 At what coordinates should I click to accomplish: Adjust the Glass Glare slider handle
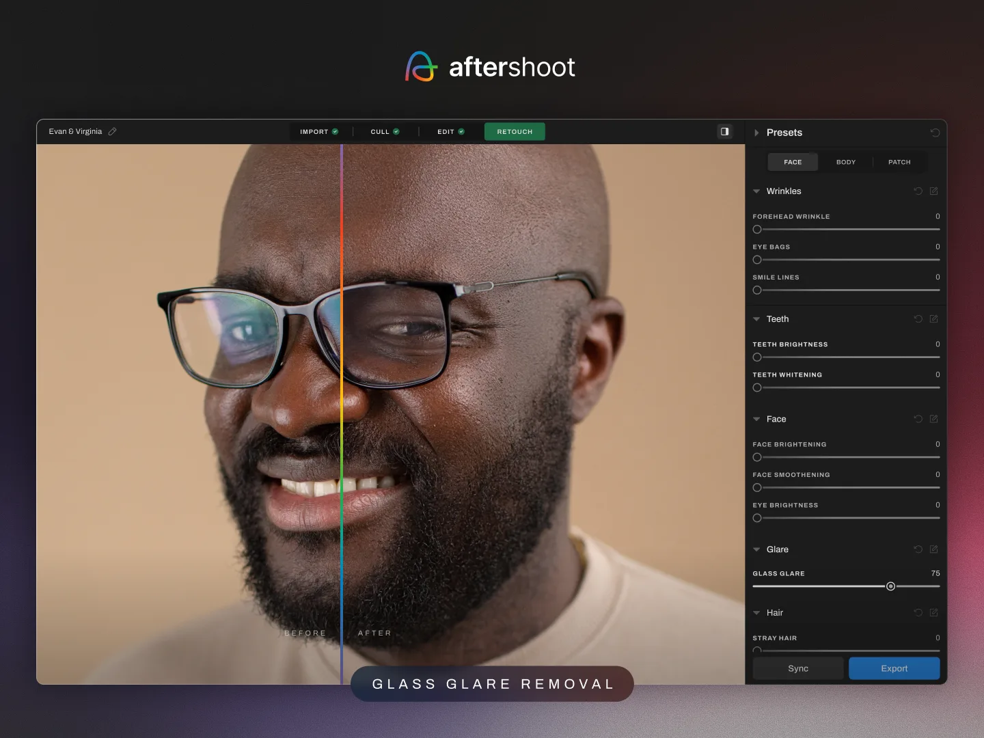click(x=890, y=586)
